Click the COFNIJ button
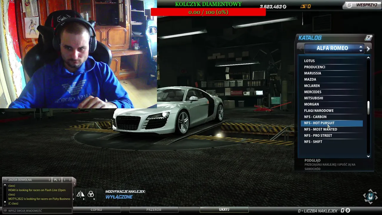The height and width of the screenshot is (215, 382). click(x=96, y=210)
